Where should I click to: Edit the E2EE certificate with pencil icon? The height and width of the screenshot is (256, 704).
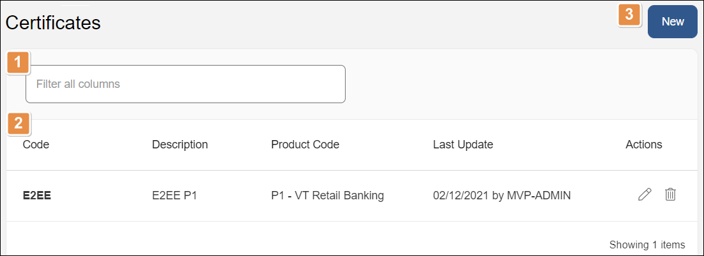[x=645, y=195]
